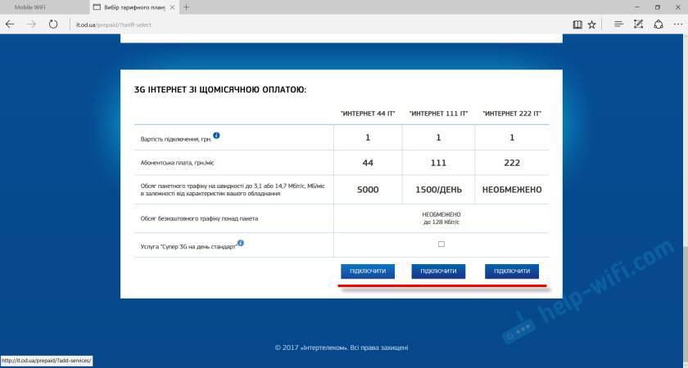Click info icon next to Супер 3G услуга

click(x=241, y=243)
